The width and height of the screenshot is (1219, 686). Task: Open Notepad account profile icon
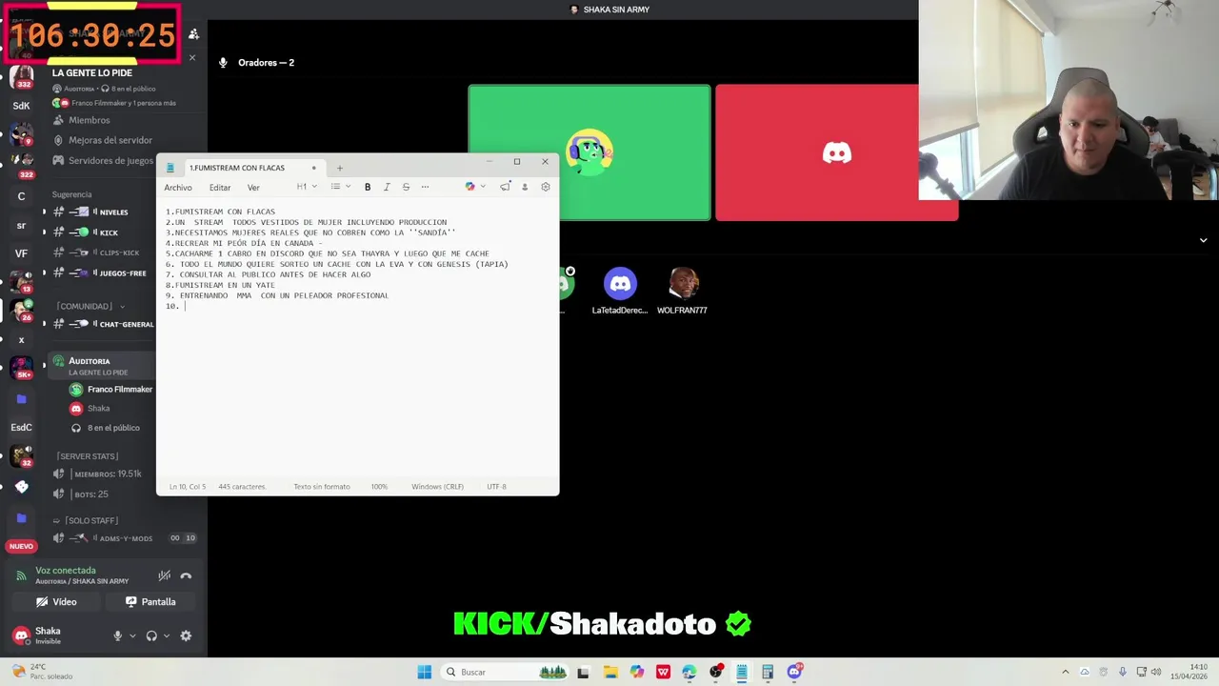[524, 187]
